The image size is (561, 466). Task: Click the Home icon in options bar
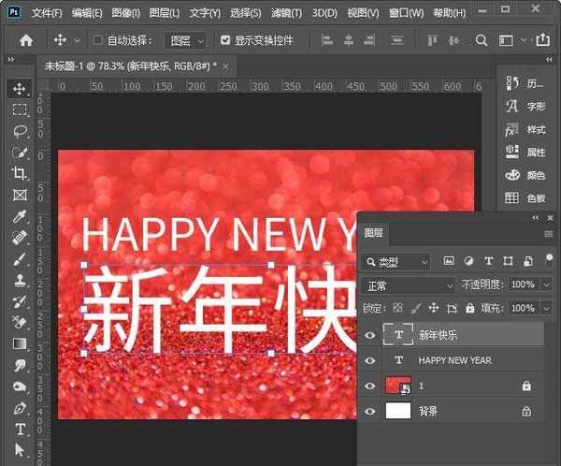click(26, 41)
